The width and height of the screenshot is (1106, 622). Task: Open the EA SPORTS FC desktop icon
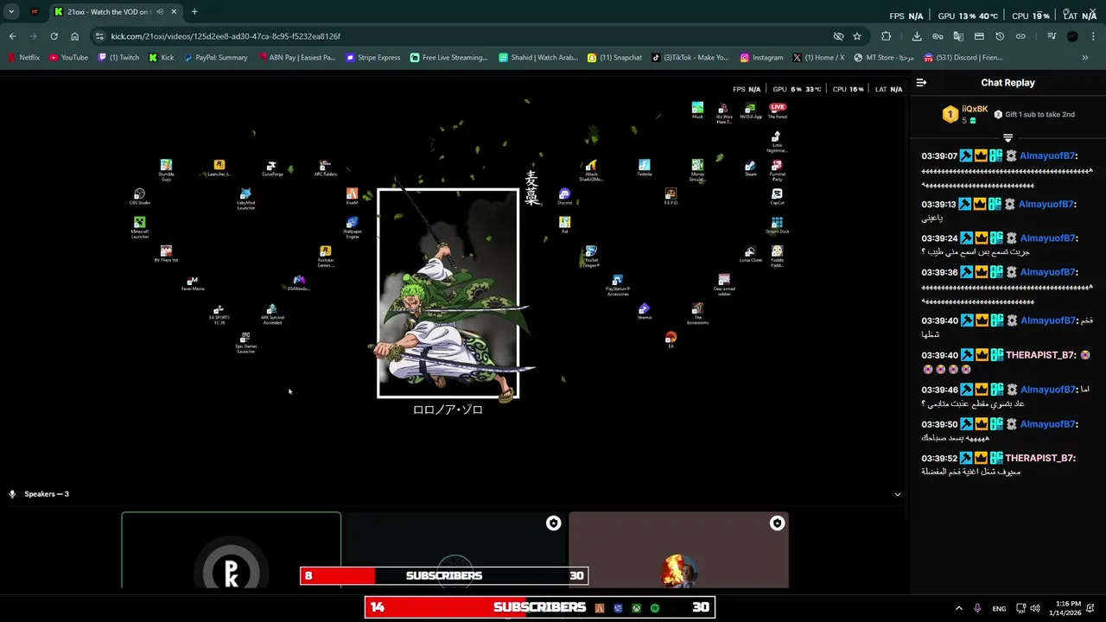[219, 314]
